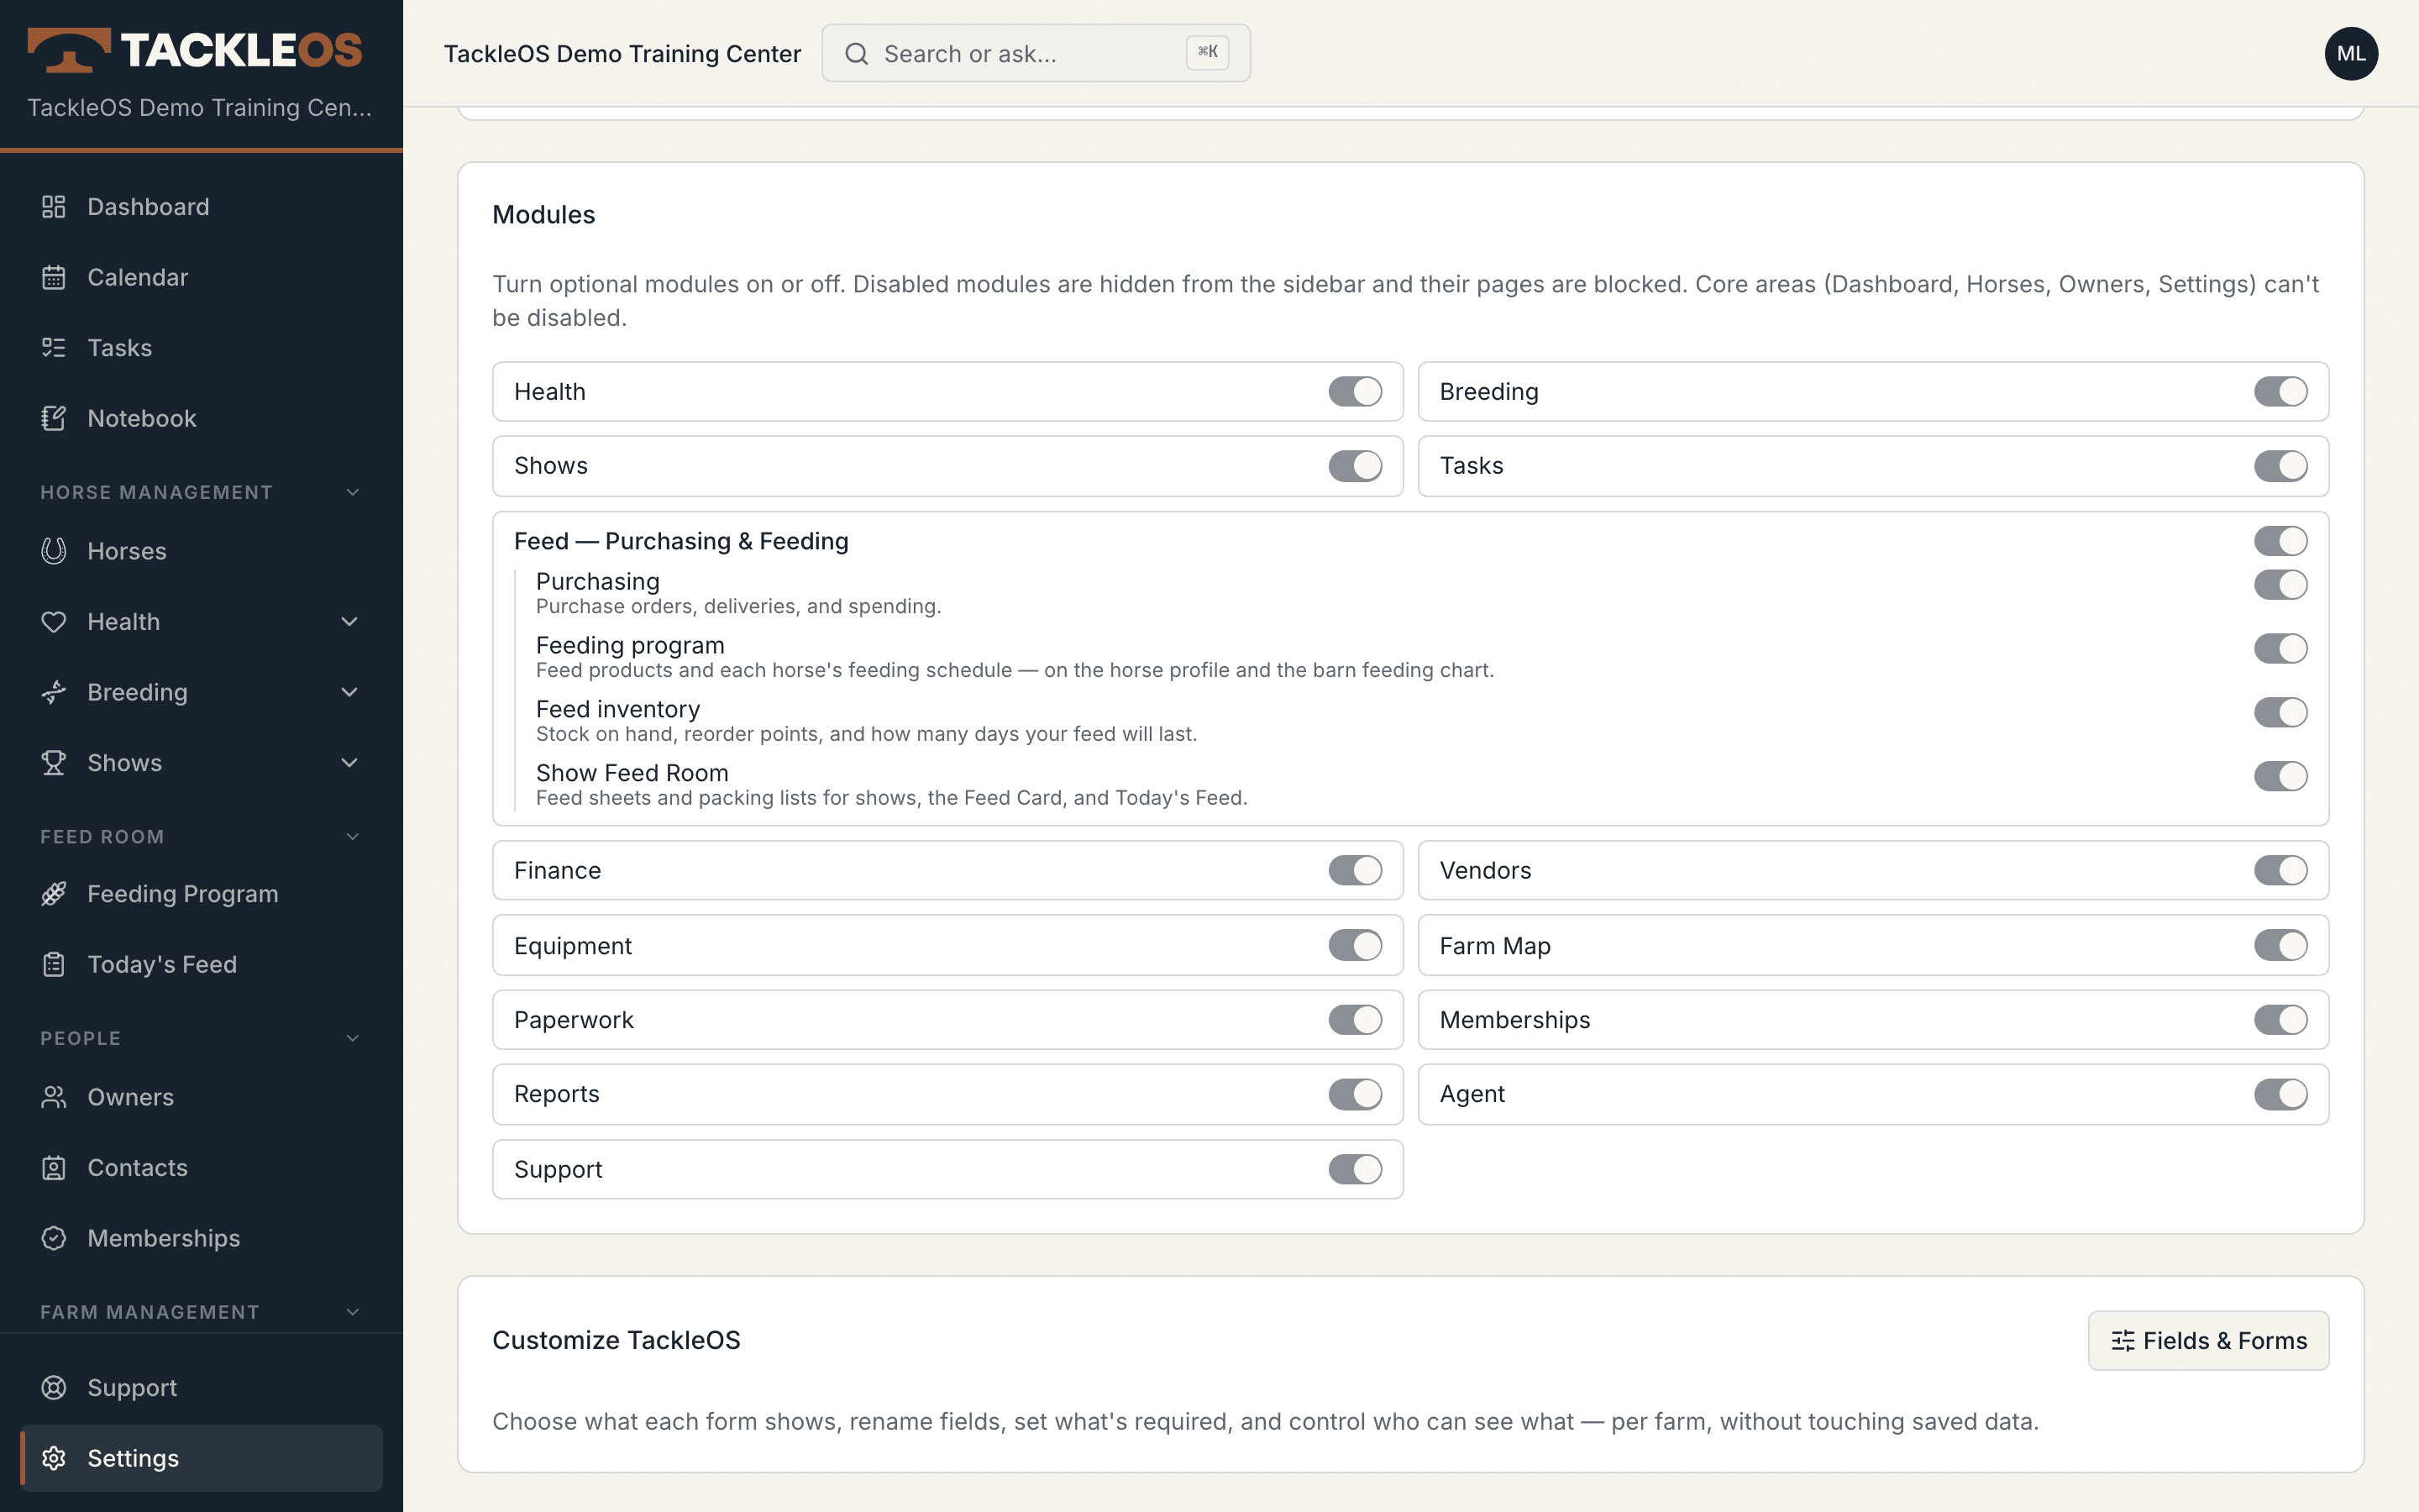Toggle the Show Feed Room switch
This screenshot has height=1512, width=2419.
pos(2281,777)
